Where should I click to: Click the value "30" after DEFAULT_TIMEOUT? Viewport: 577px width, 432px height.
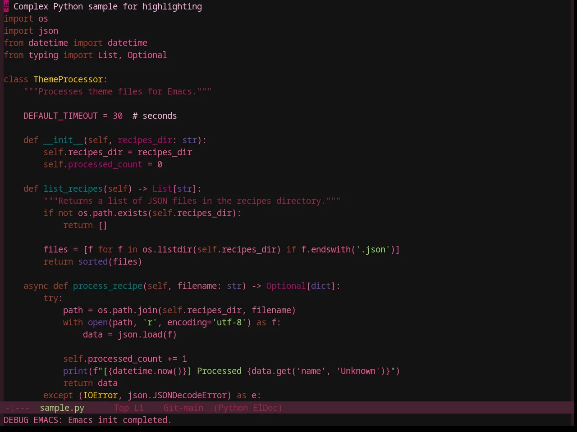pyautogui.click(x=118, y=116)
